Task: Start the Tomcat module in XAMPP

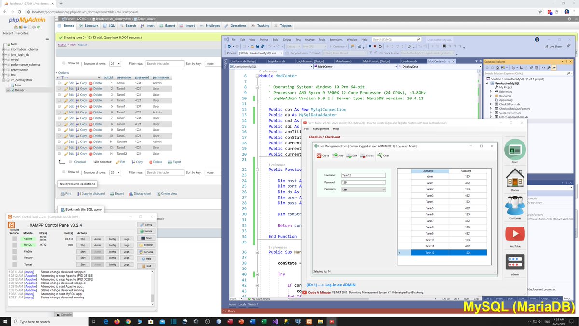Action: click(x=83, y=265)
